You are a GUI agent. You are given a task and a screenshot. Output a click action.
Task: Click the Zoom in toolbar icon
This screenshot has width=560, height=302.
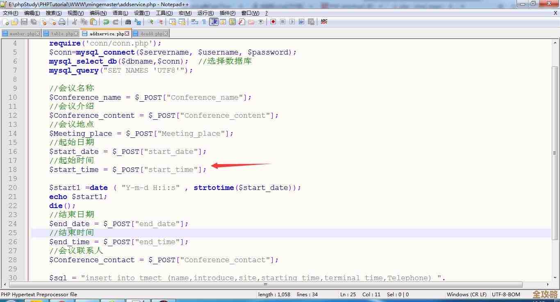click(x=150, y=22)
